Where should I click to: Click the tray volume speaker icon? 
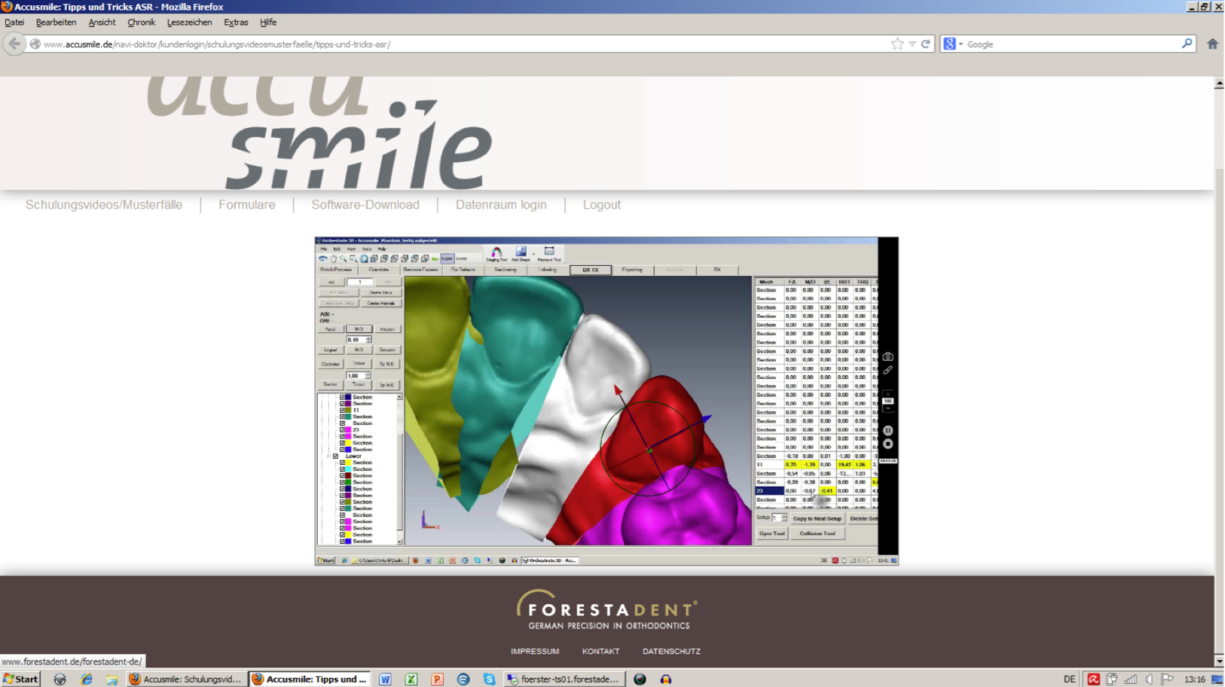tap(1149, 679)
